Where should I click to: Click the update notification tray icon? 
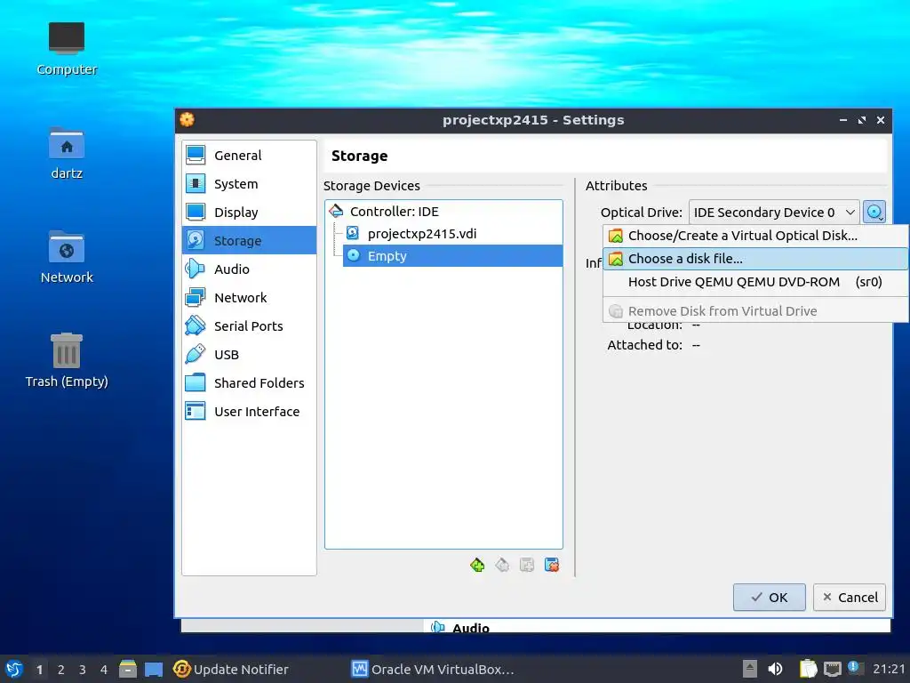click(x=854, y=667)
